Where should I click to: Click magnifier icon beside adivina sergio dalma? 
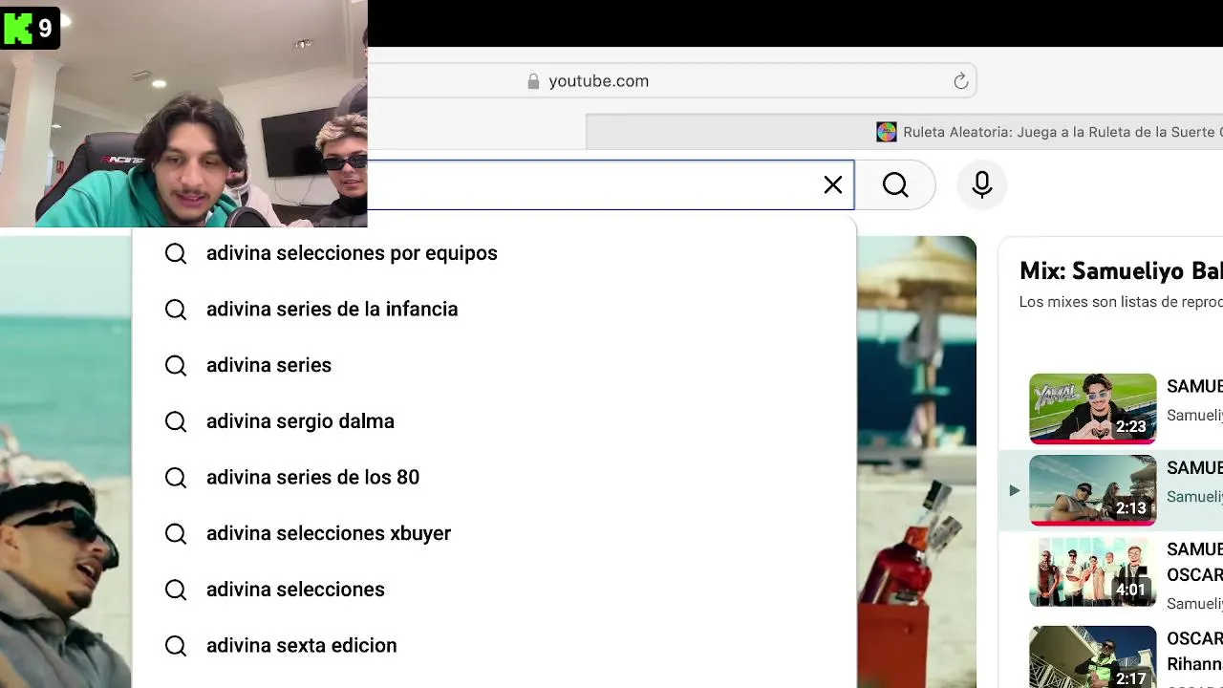(x=176, y=421)
